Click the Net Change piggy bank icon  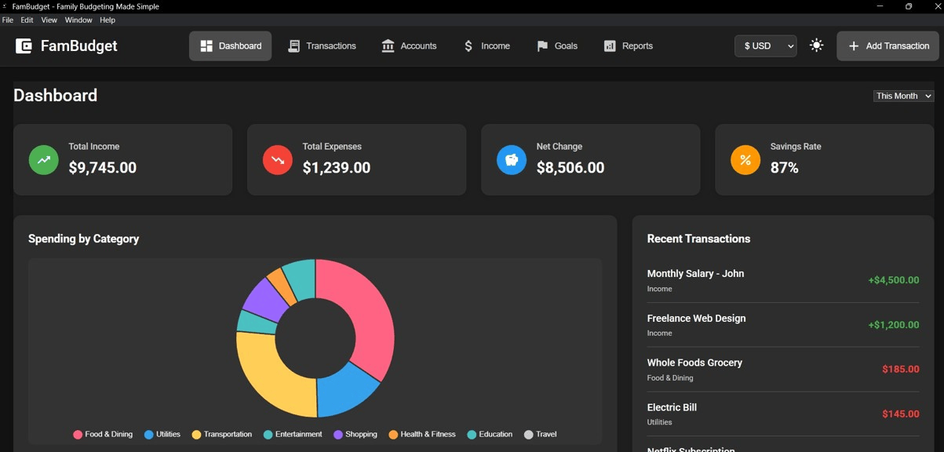tap(511, 159)
